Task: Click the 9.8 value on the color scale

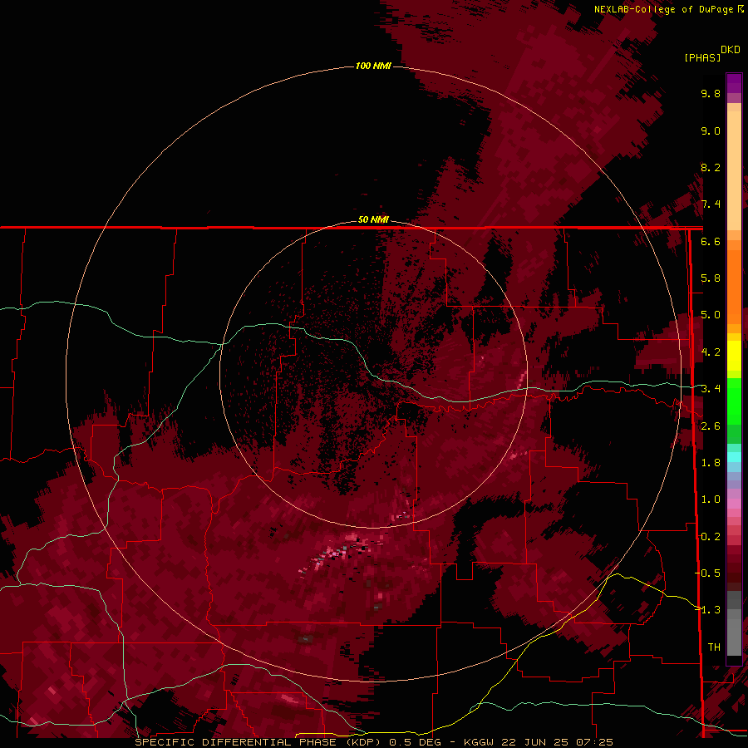Action: 711,93
